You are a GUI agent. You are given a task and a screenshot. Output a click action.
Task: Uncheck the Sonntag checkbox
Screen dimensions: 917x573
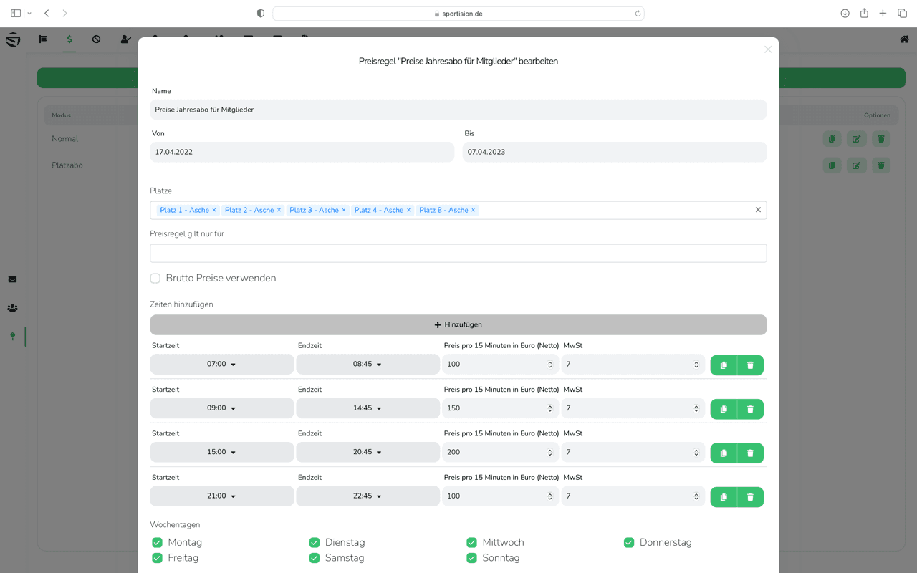(x=471, y=558)
